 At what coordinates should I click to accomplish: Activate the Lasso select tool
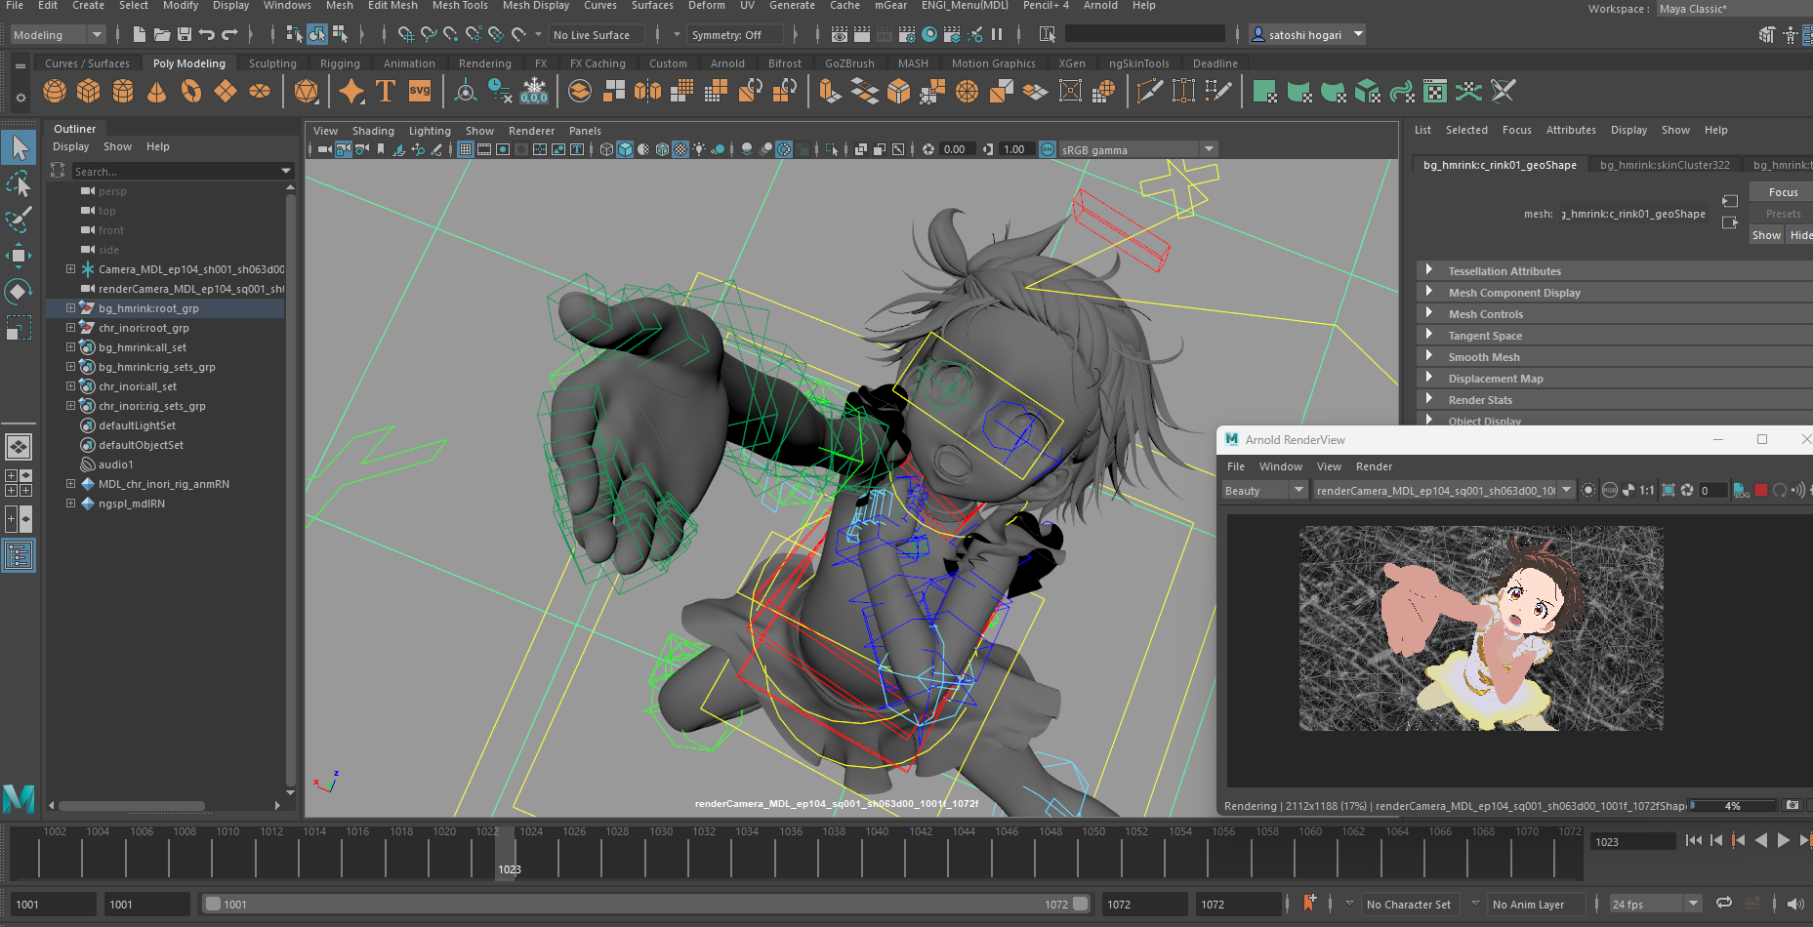[19, 184]
